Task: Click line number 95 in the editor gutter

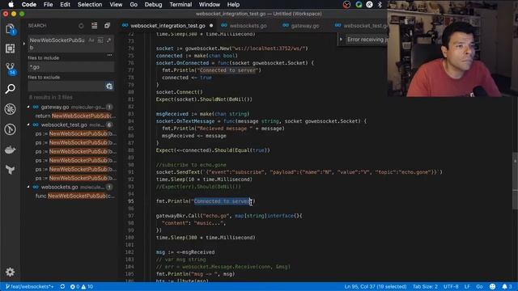Action: point(131,201)
